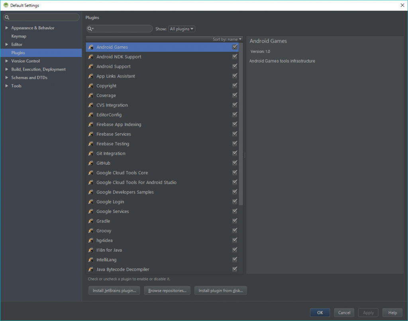Click the plugin icon beside Google Cloud Tools Core
This screenshot has width=408, height=321.
tap(91, 173)
